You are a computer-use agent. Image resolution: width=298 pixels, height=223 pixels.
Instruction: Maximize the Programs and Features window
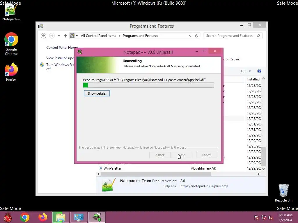coord(249,25)
